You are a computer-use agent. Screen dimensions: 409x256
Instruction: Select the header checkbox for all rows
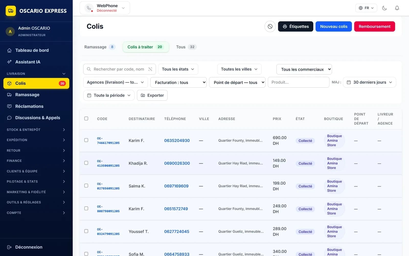(86, 119)
